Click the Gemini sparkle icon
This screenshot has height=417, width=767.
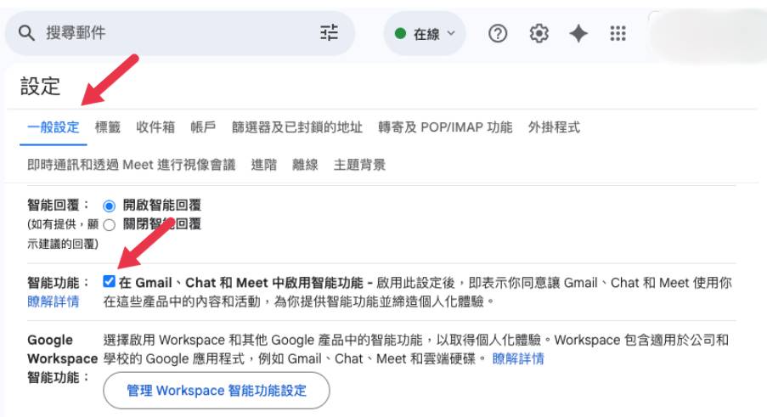click(578, 34)
